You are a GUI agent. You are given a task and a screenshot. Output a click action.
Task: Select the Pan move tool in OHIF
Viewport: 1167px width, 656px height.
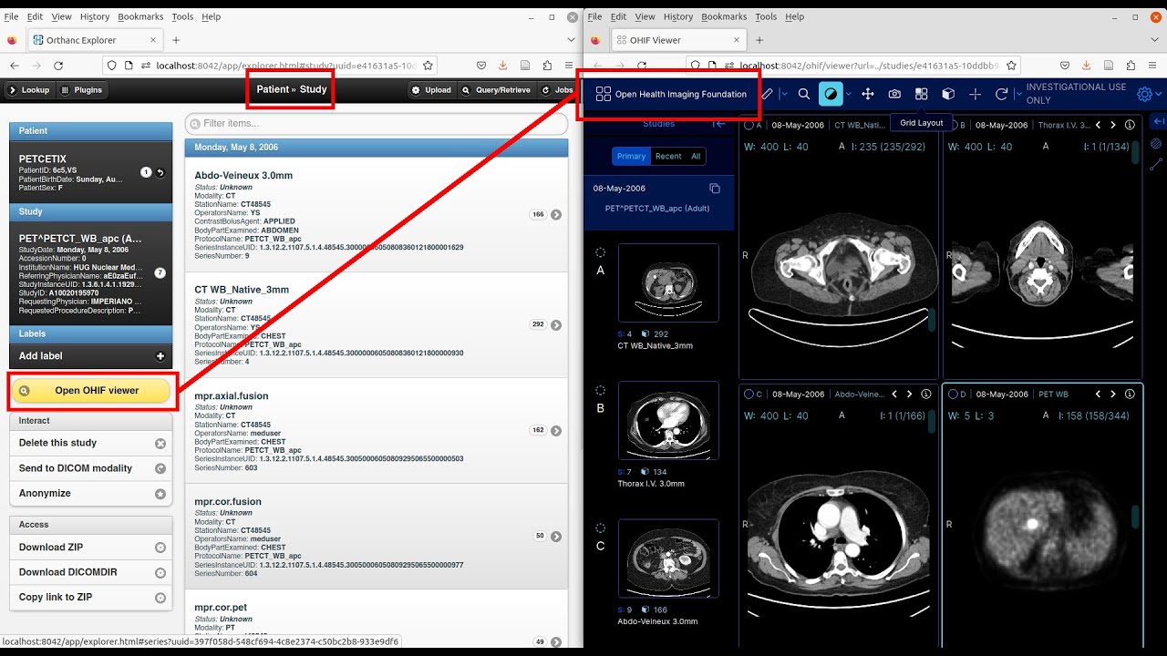click(867, 94)
